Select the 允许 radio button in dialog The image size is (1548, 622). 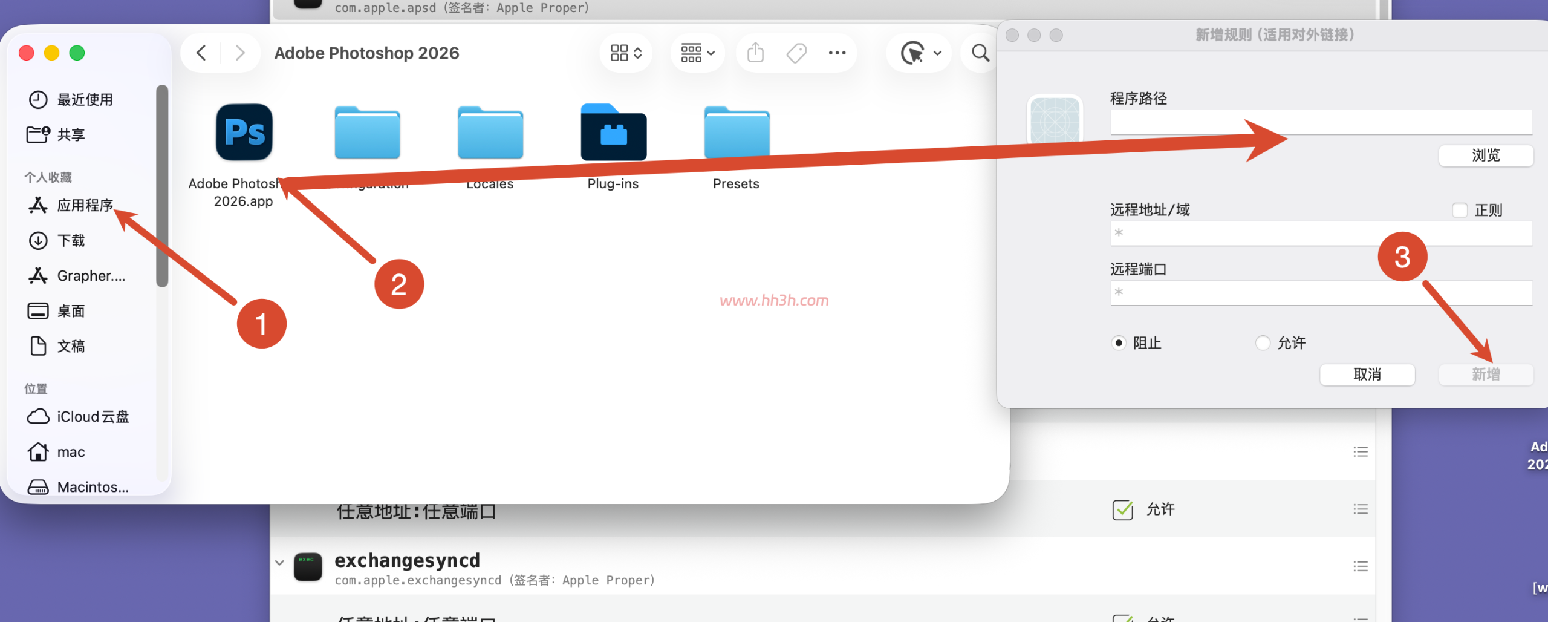point(1263,343)
